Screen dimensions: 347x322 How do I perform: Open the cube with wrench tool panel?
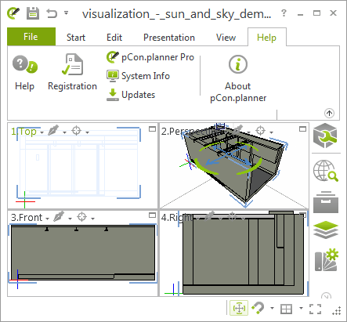(x=325, y=136)
